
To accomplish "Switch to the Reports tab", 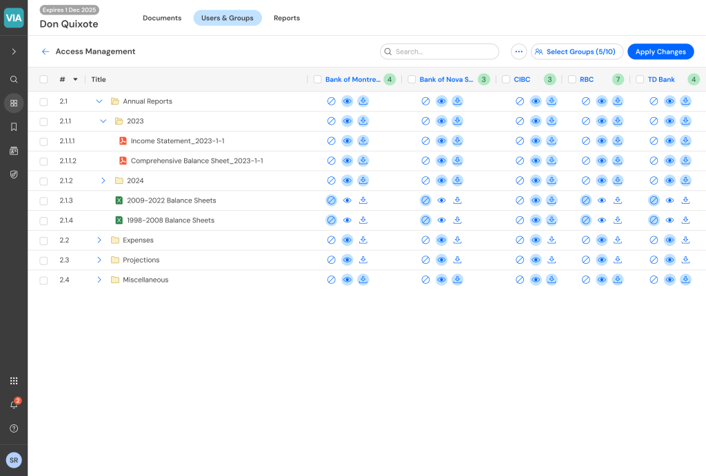I will 287,18.
